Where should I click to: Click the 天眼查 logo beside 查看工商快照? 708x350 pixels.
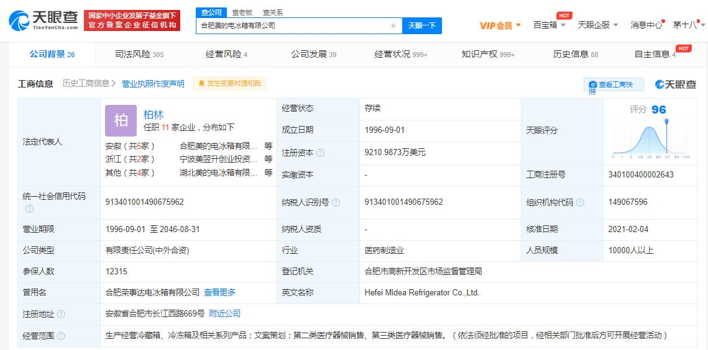(x=676, y=84)
